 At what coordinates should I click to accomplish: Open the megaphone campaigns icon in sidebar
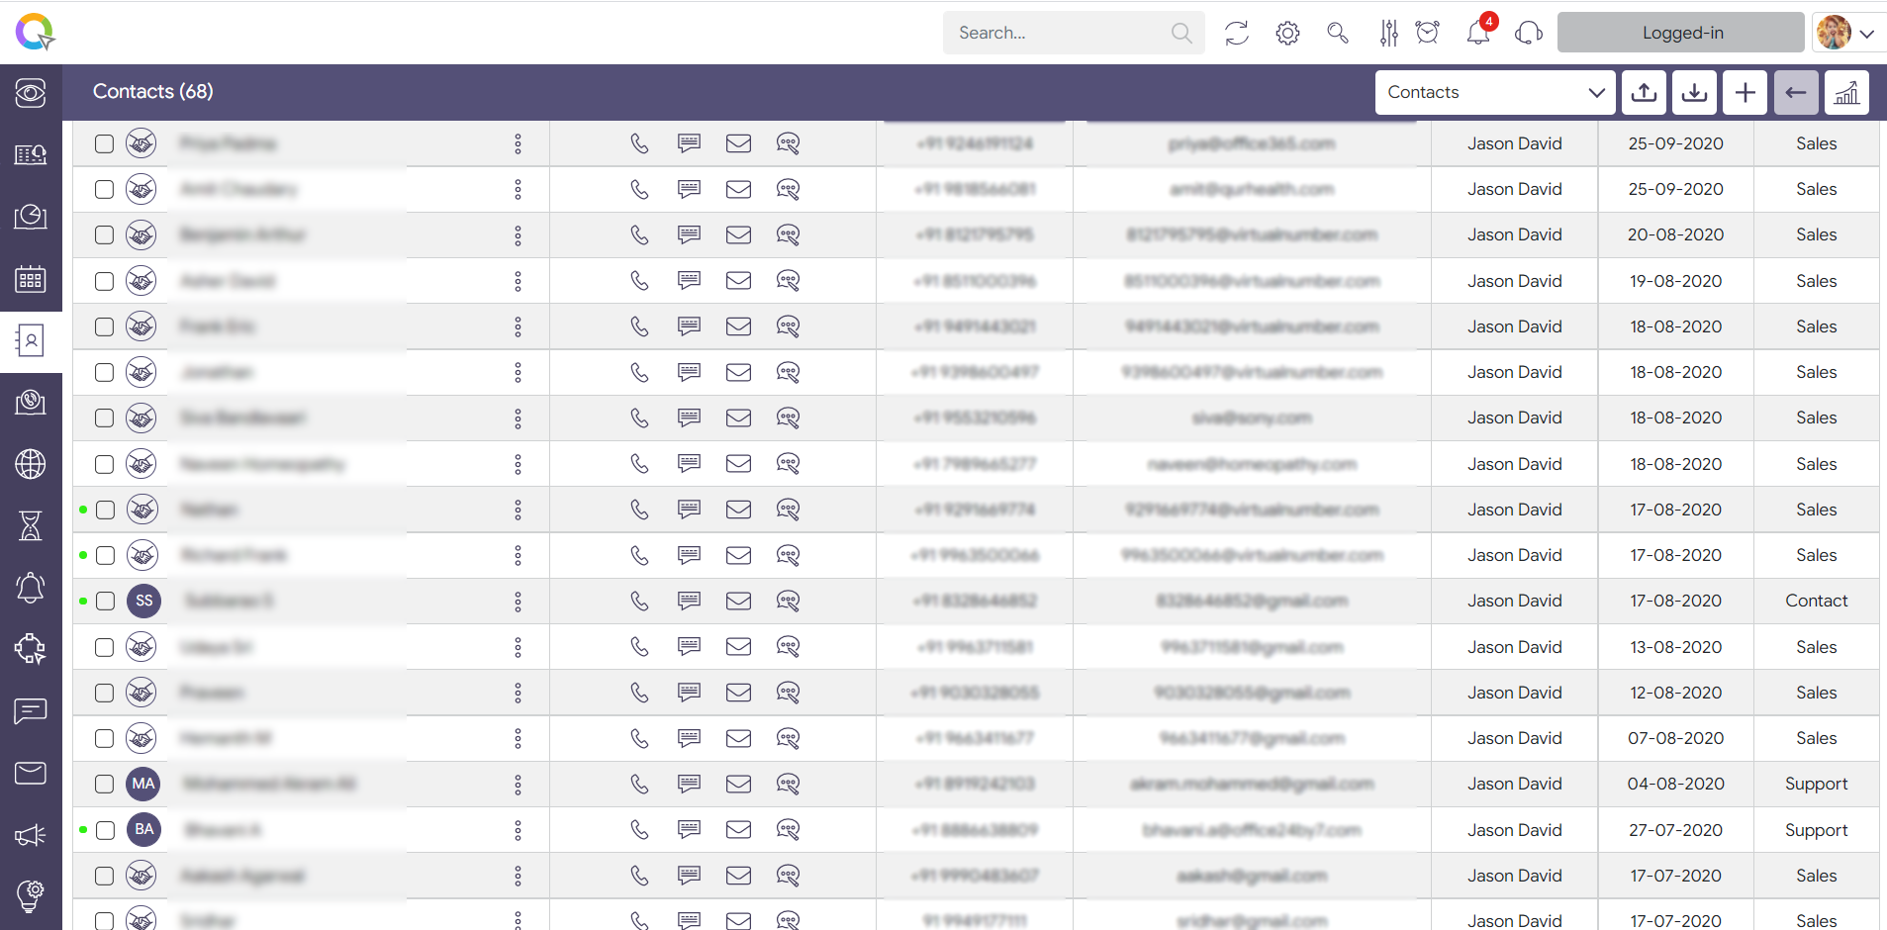tap(31, 835)
